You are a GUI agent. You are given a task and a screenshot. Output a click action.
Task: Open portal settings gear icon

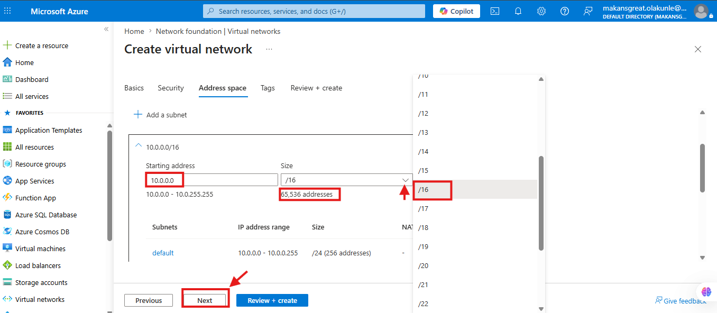click(541, 11)
